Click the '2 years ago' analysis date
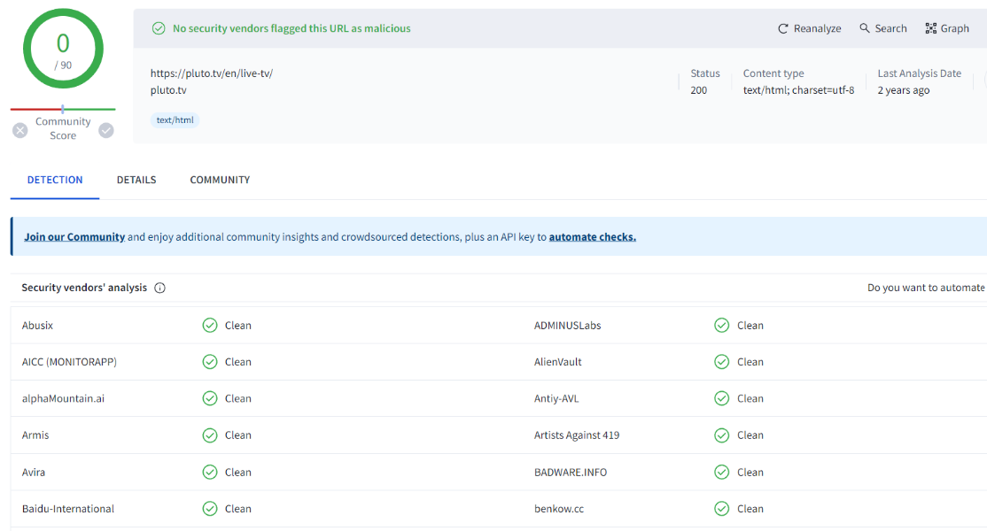Viewport: 987px width, 531px height. (904, 90)
